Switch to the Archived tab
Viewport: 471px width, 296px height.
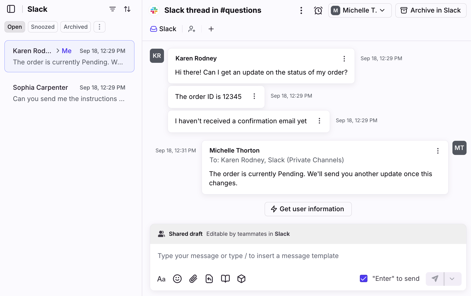(x=76, y=27)
